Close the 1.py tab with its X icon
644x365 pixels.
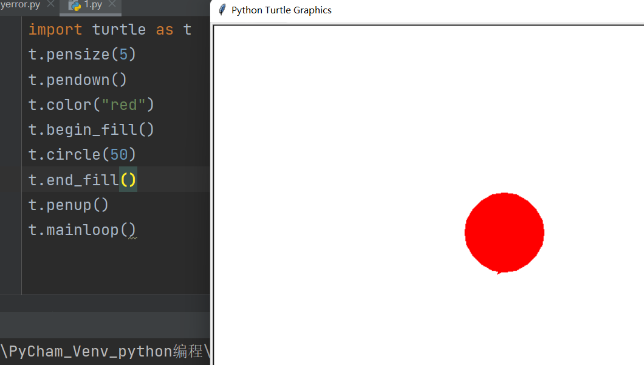click(112, 5)
